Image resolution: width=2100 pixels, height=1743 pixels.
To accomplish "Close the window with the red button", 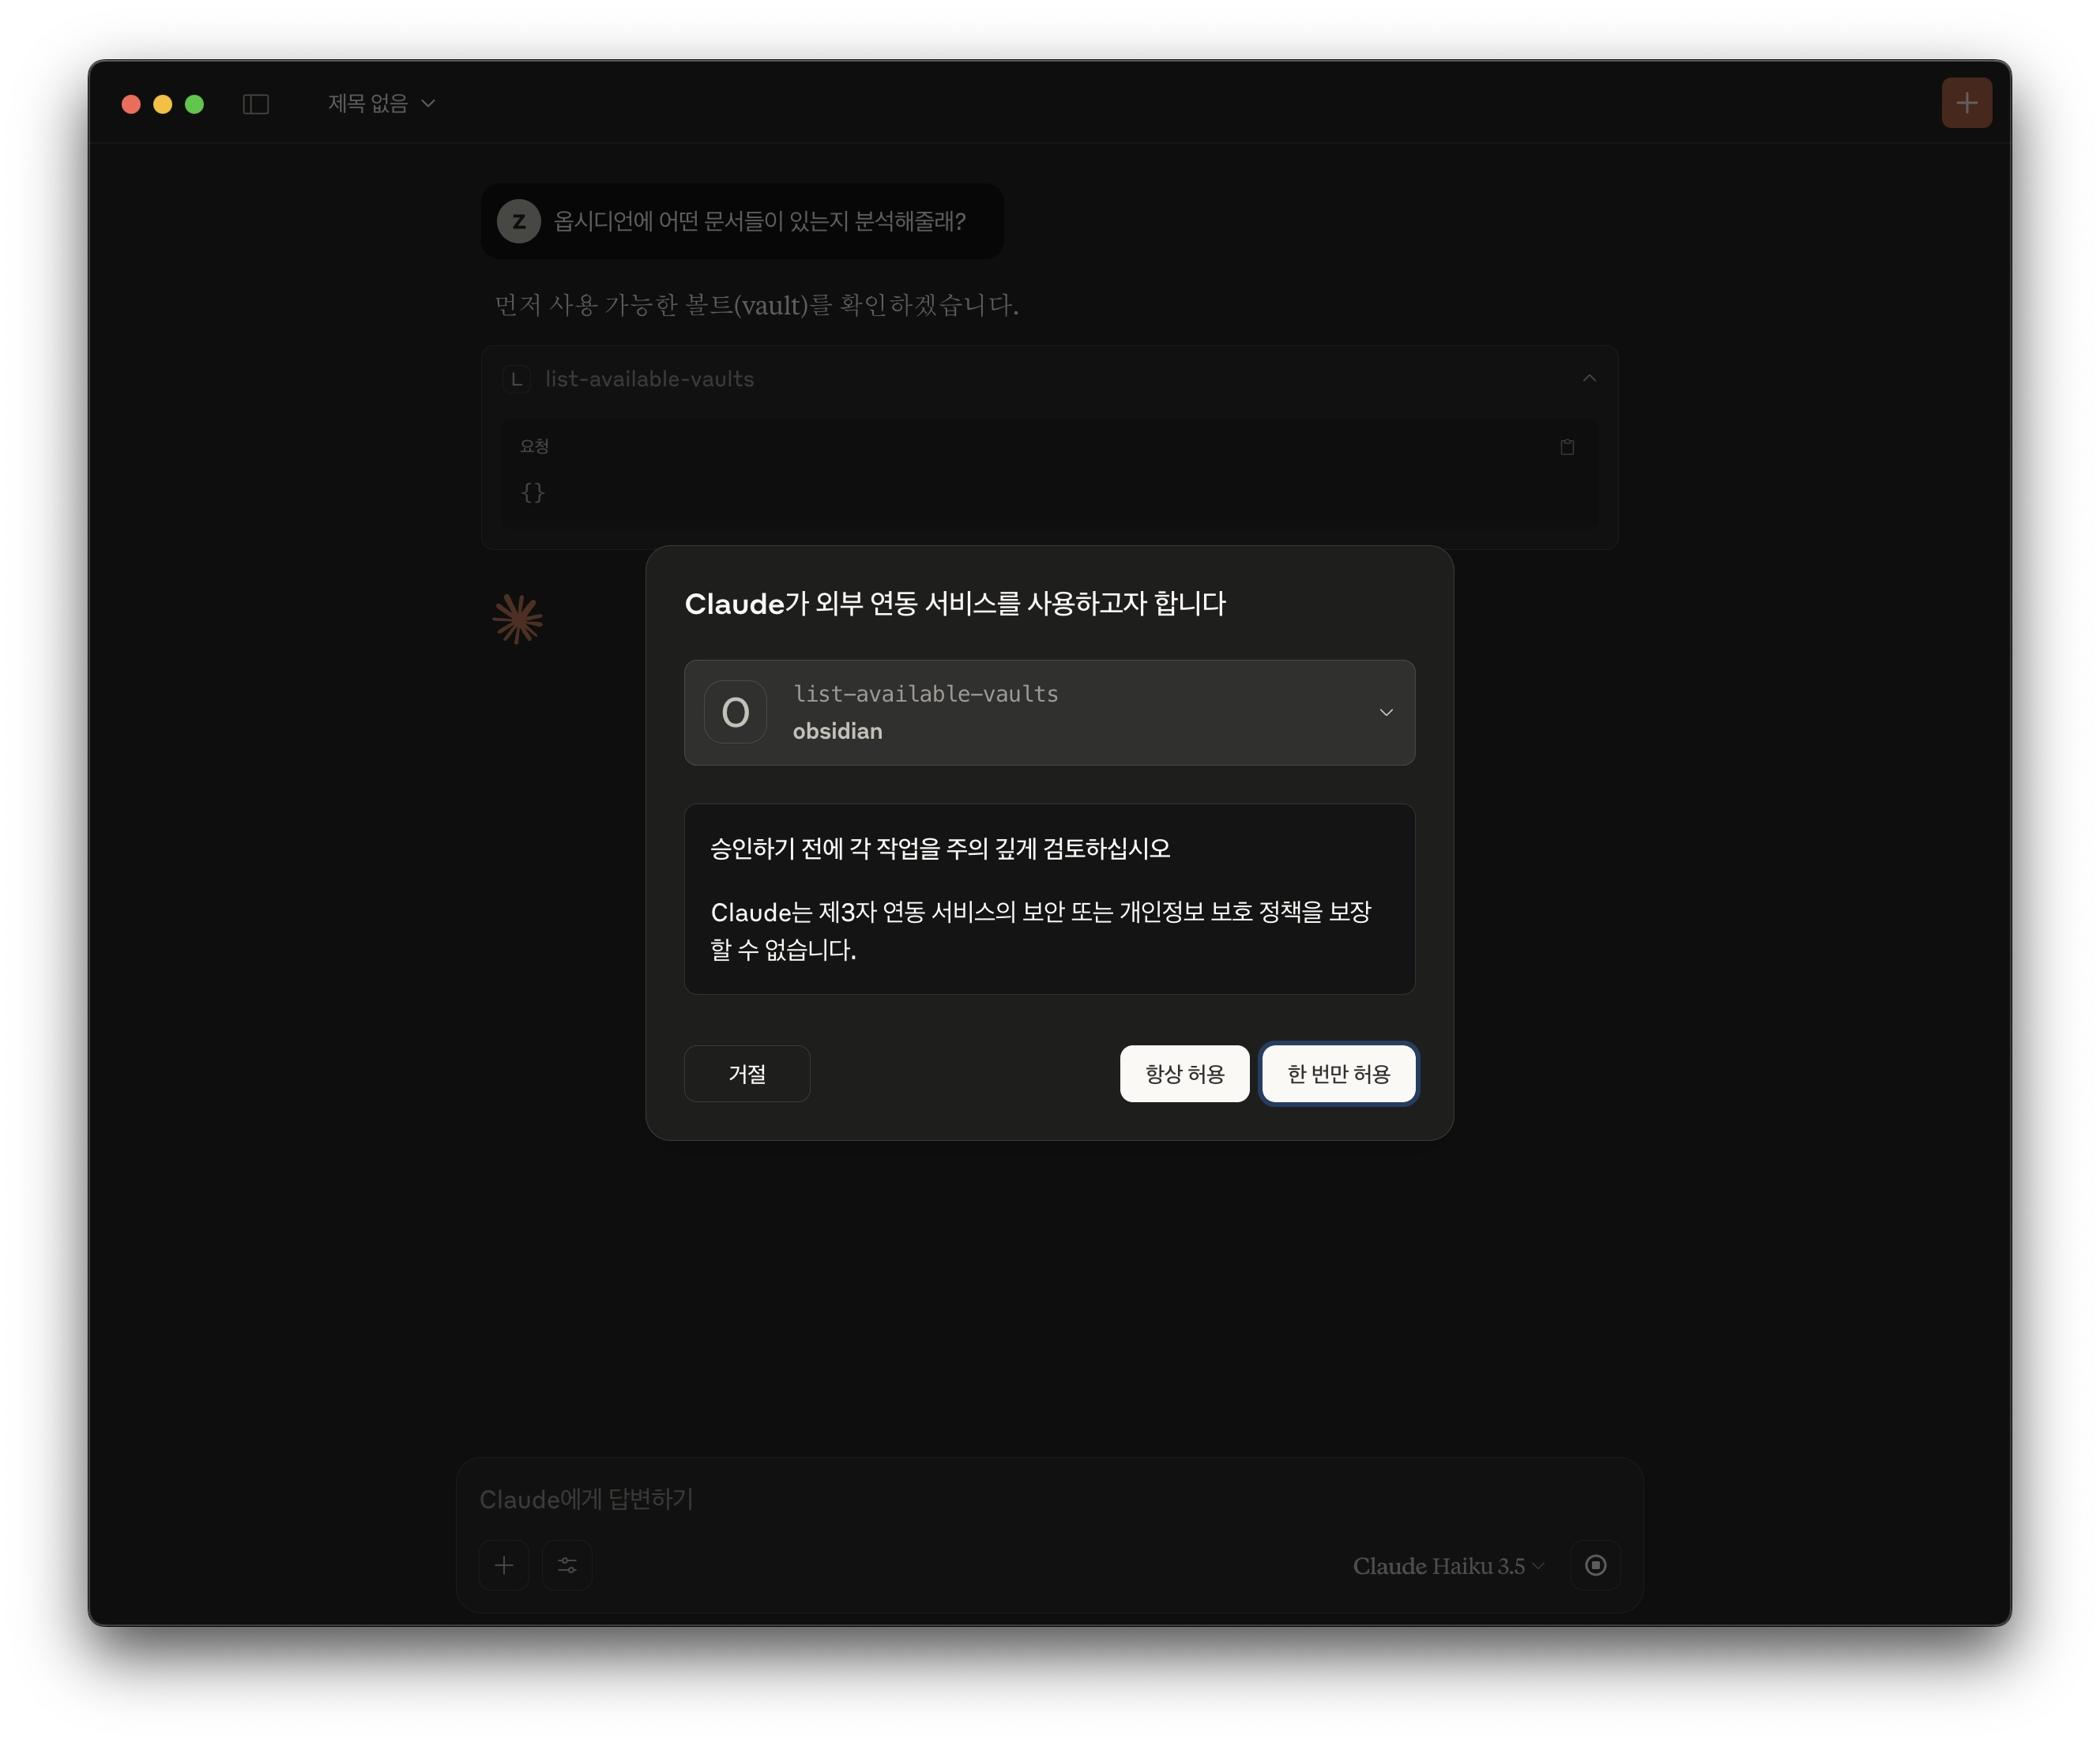I will tap(131, 104).
